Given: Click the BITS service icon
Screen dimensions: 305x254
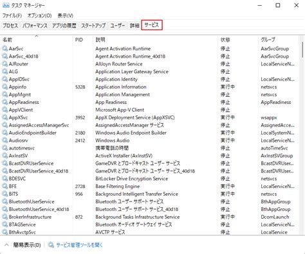Looking at the screenshot, I should tap(5, 194).
